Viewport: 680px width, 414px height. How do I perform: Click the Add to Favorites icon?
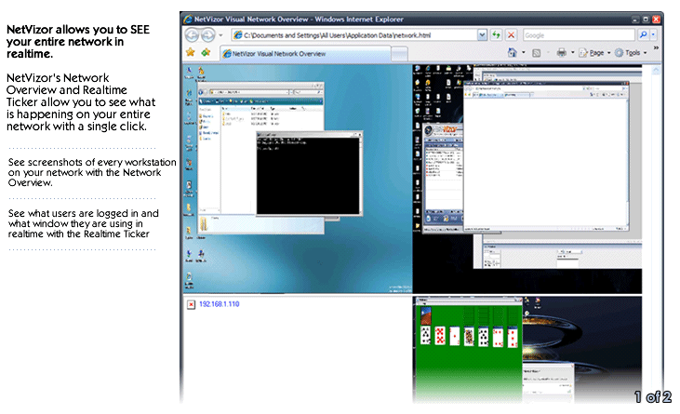(206, 53)
